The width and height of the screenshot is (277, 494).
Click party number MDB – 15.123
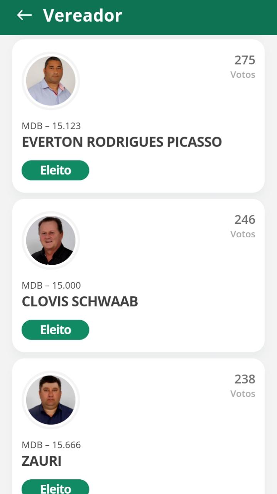tap(51, 126)
